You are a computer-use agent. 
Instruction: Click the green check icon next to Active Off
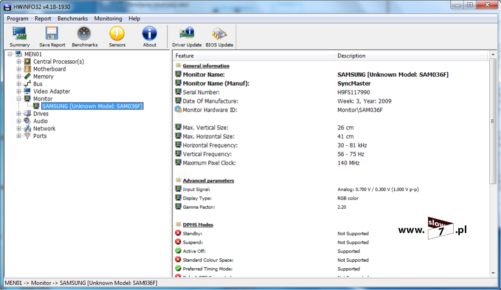[x=178, y=251]
